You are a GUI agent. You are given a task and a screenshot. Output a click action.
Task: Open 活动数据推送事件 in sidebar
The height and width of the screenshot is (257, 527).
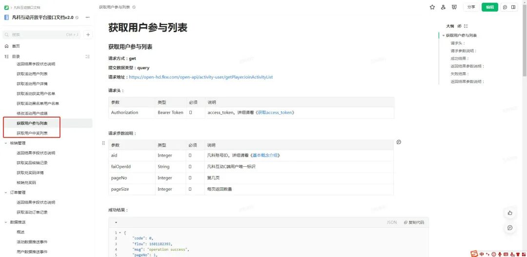(x=32, y=242)
